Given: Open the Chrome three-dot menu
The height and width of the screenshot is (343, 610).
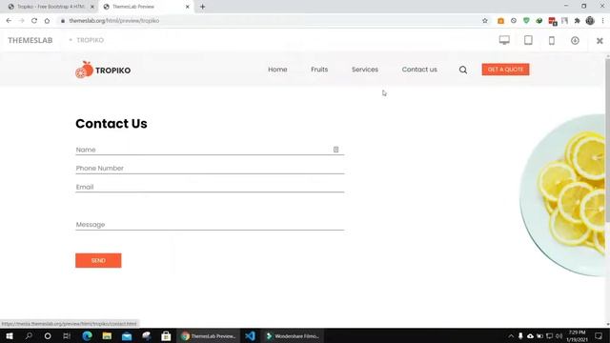Looking at the screenshot, I should (602, 21).
